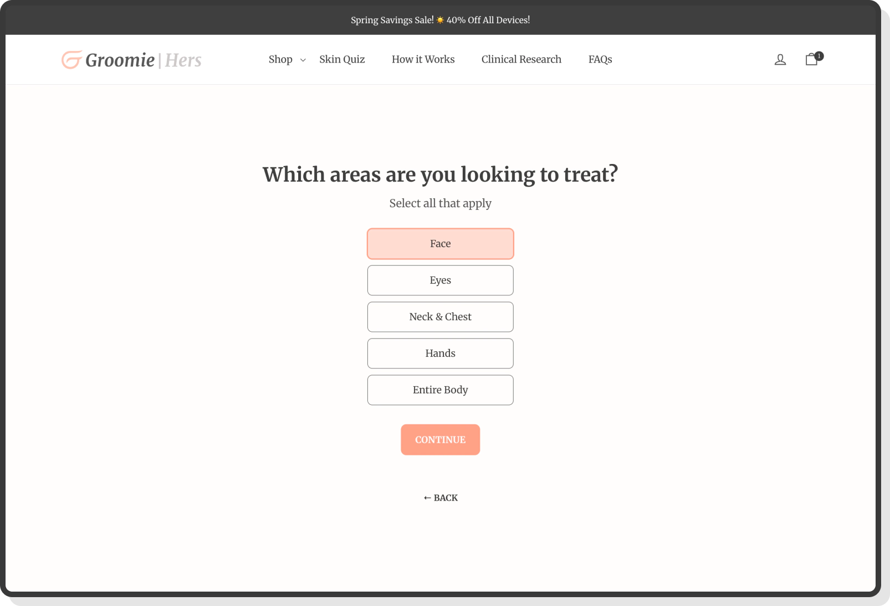This screenshot has width=890, height=606.
Task: Click the 40% Off All Devices announcement
Action: [488, 20]
